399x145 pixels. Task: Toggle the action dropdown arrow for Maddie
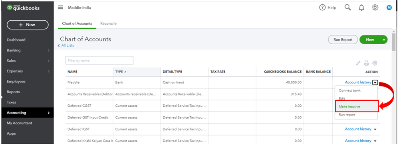tap(375, 82)
